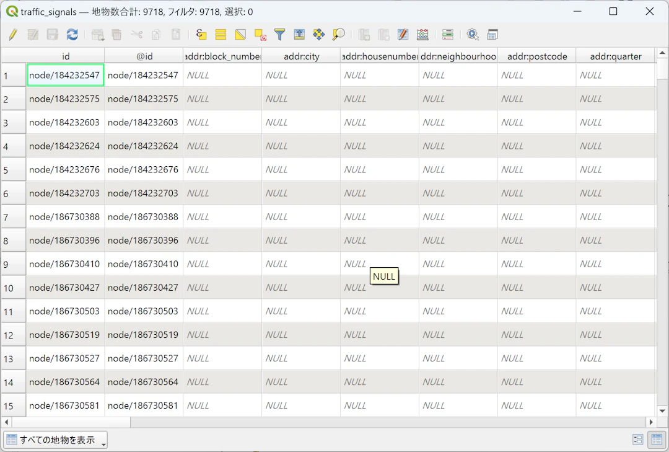Image resolution: width=669 pixels, height=452 pixels.
Task: Toggle editing mode with the pencil icon
Action: 12,35
